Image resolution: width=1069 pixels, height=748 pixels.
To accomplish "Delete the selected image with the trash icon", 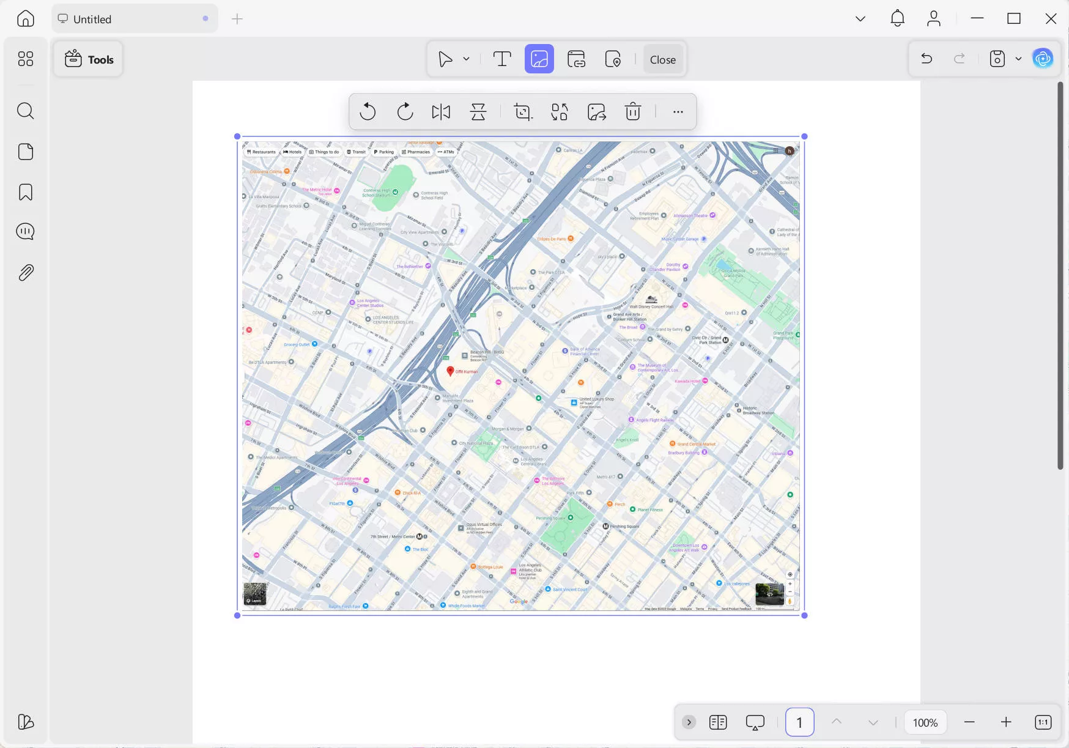I will (x=632, y=111).
